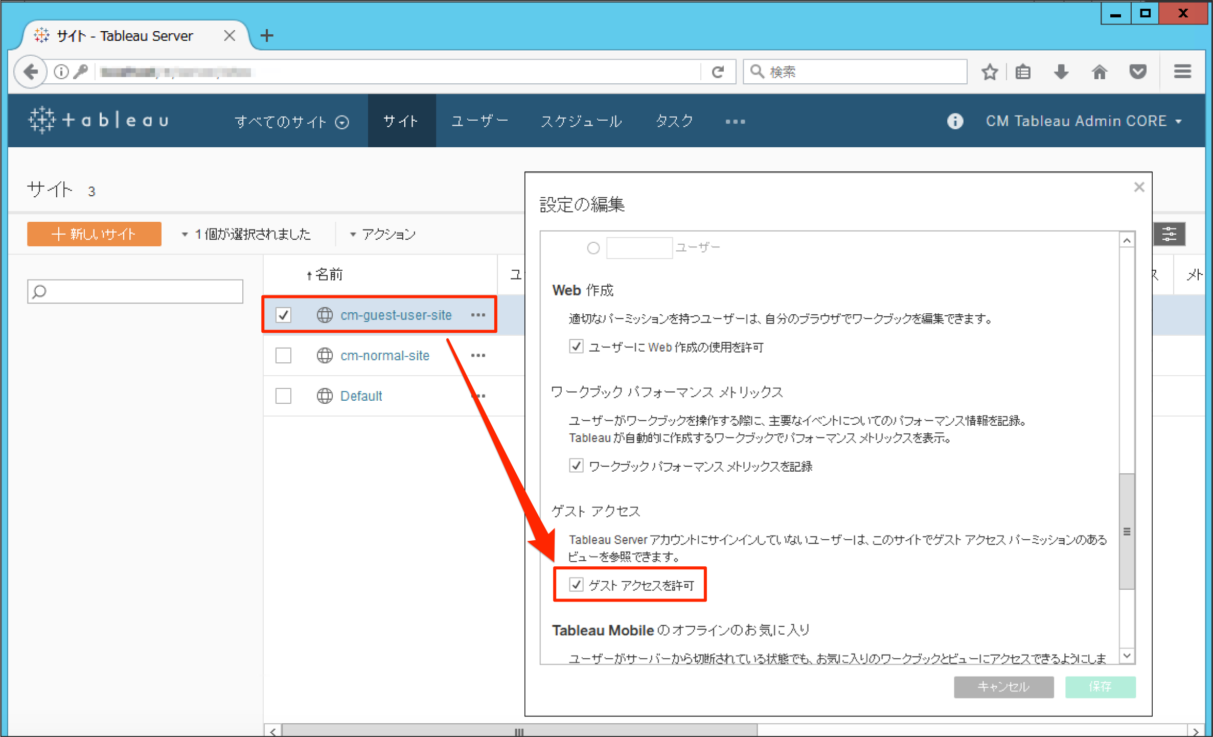
Task: Click the globe icon of cm-guest-user-site
Action: pos(325,315)
